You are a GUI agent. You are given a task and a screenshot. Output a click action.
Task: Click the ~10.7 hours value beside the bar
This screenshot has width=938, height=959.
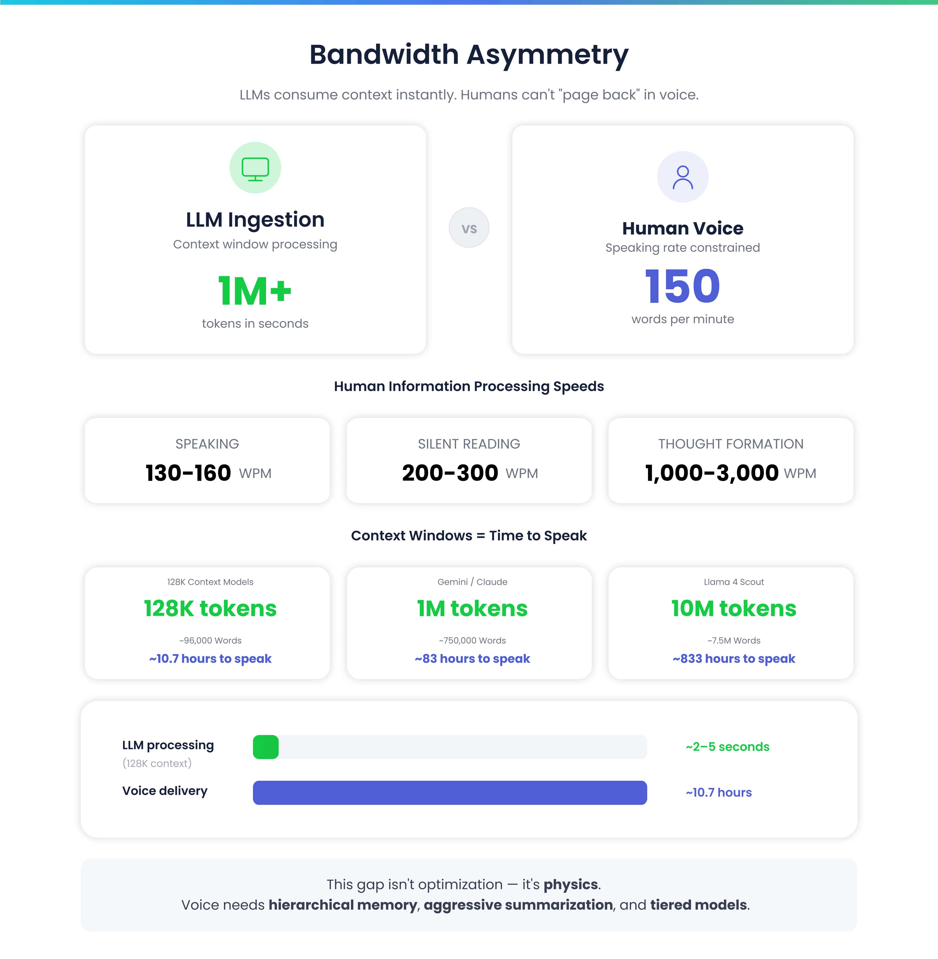[x=719, y=792]
